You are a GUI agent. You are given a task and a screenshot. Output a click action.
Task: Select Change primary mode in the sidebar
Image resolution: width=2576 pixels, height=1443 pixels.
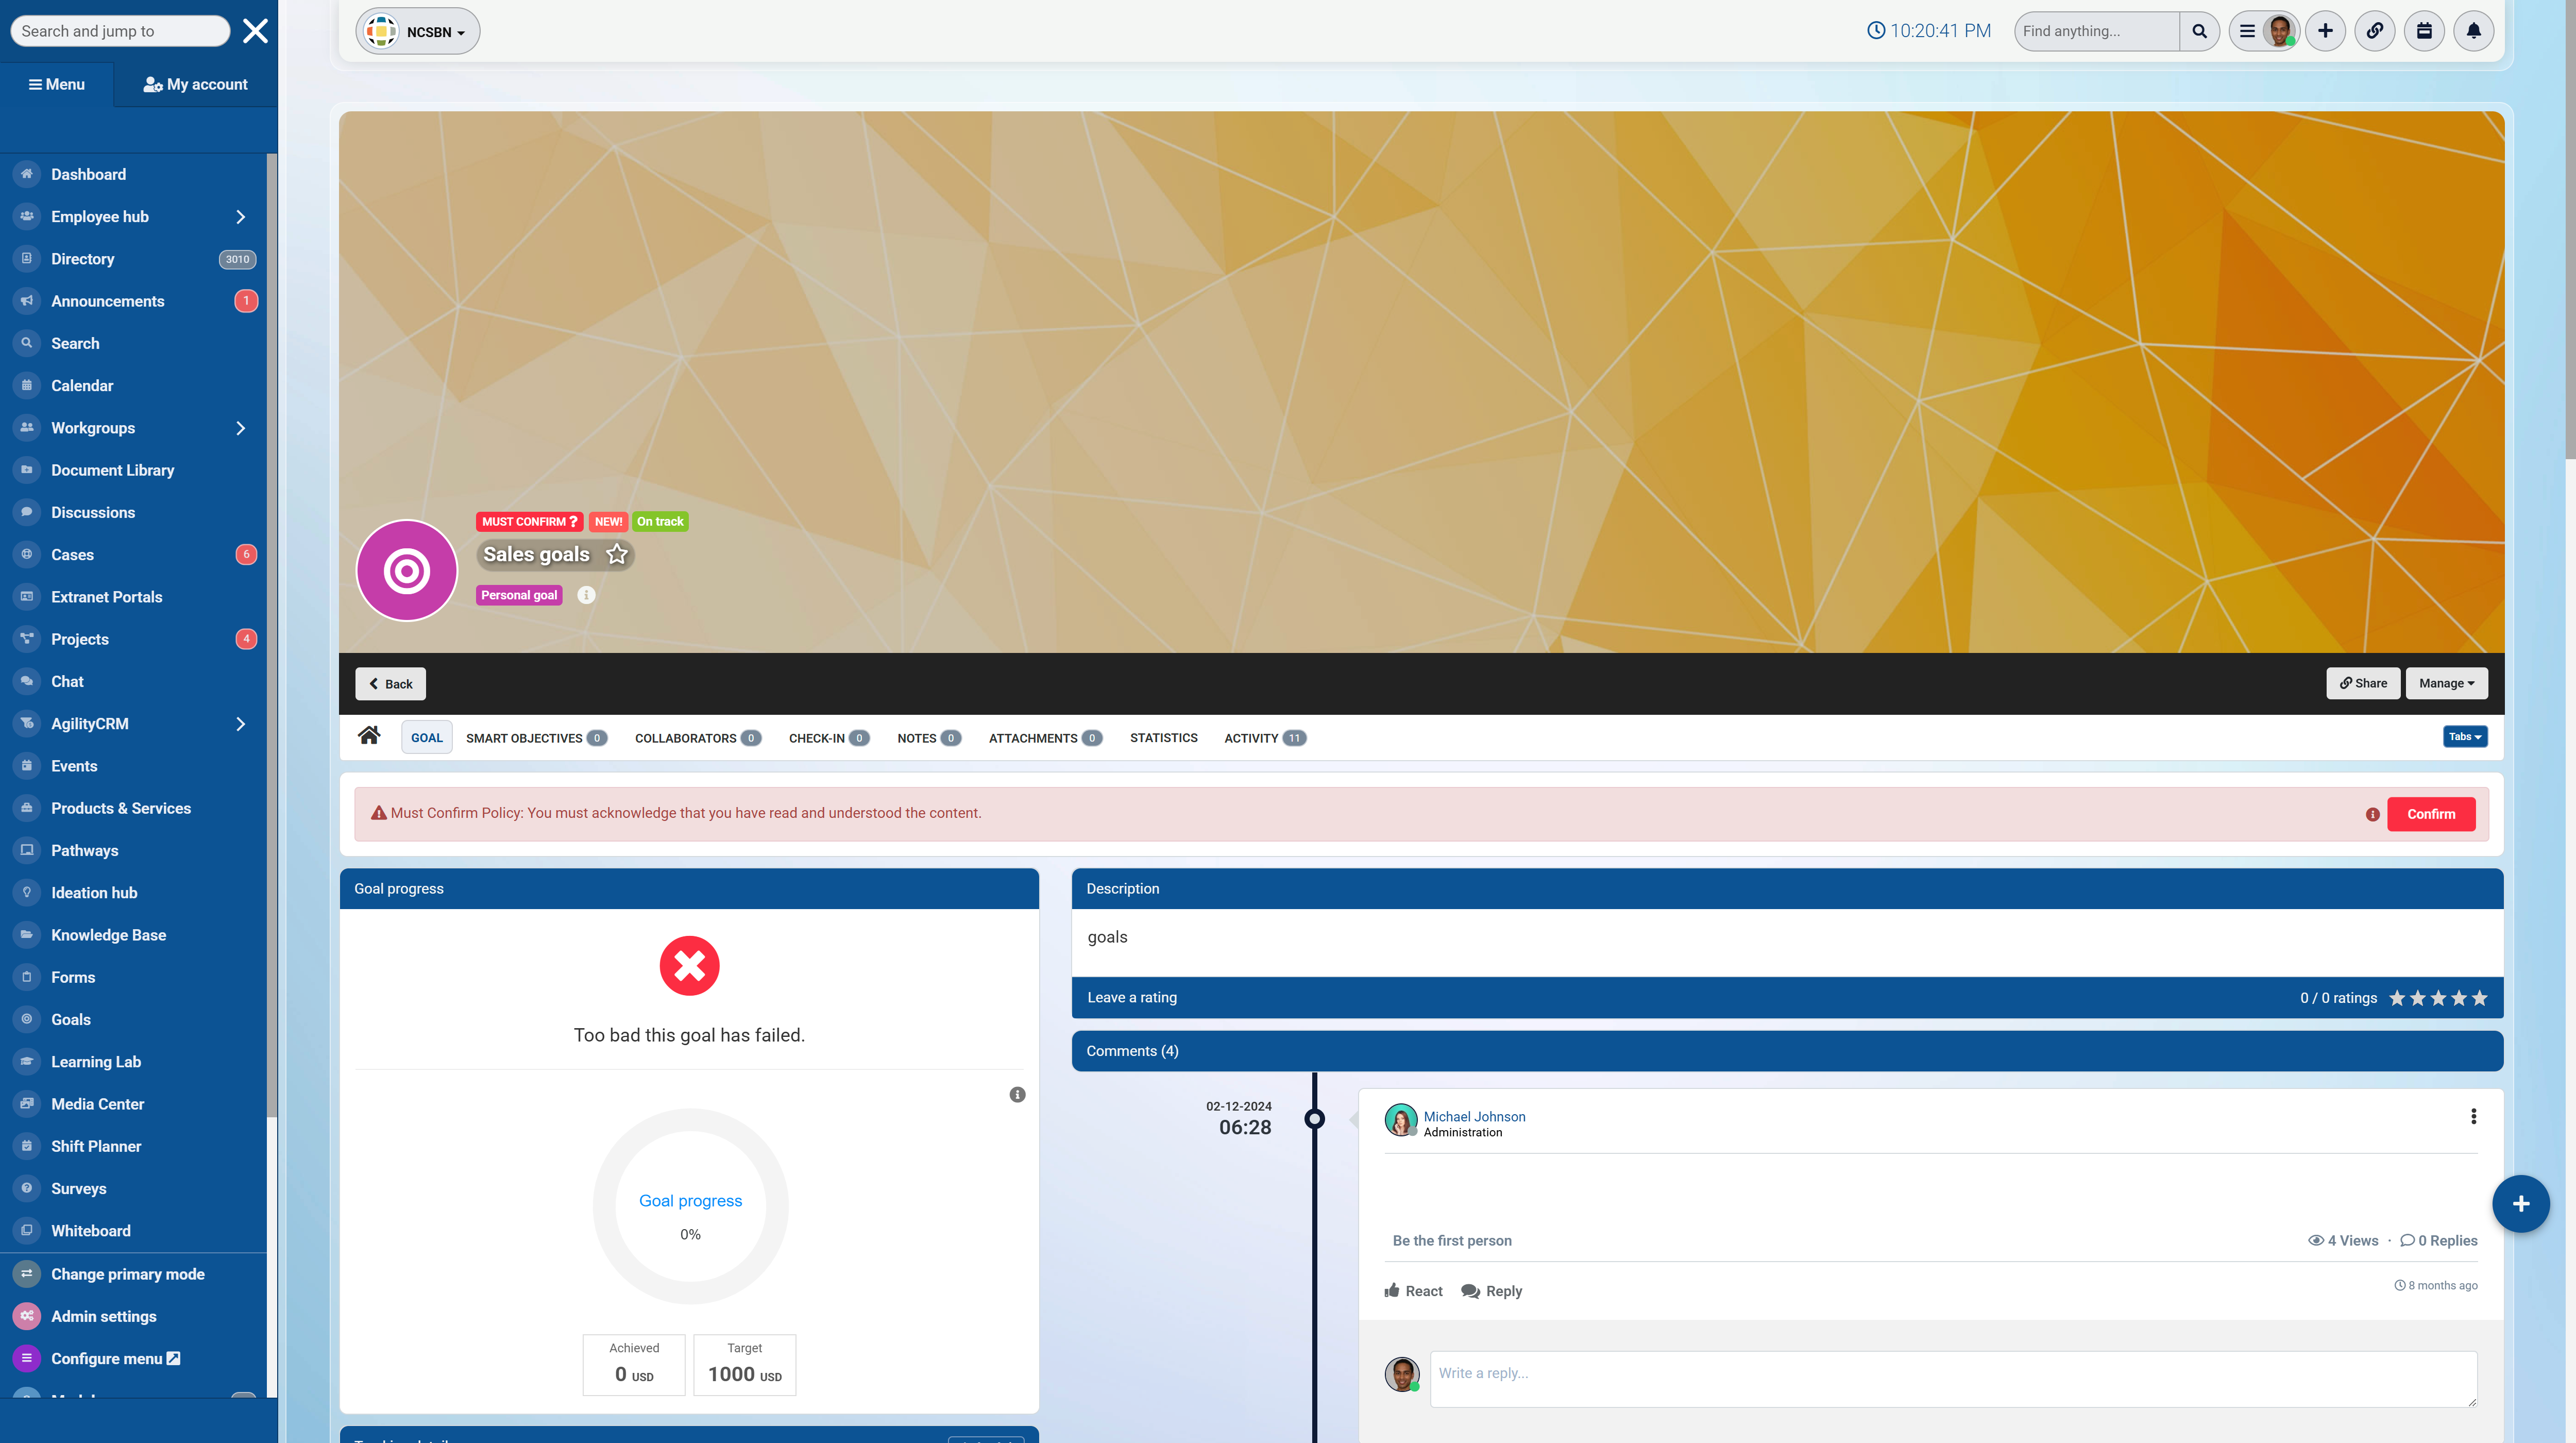coord(128,1274)
